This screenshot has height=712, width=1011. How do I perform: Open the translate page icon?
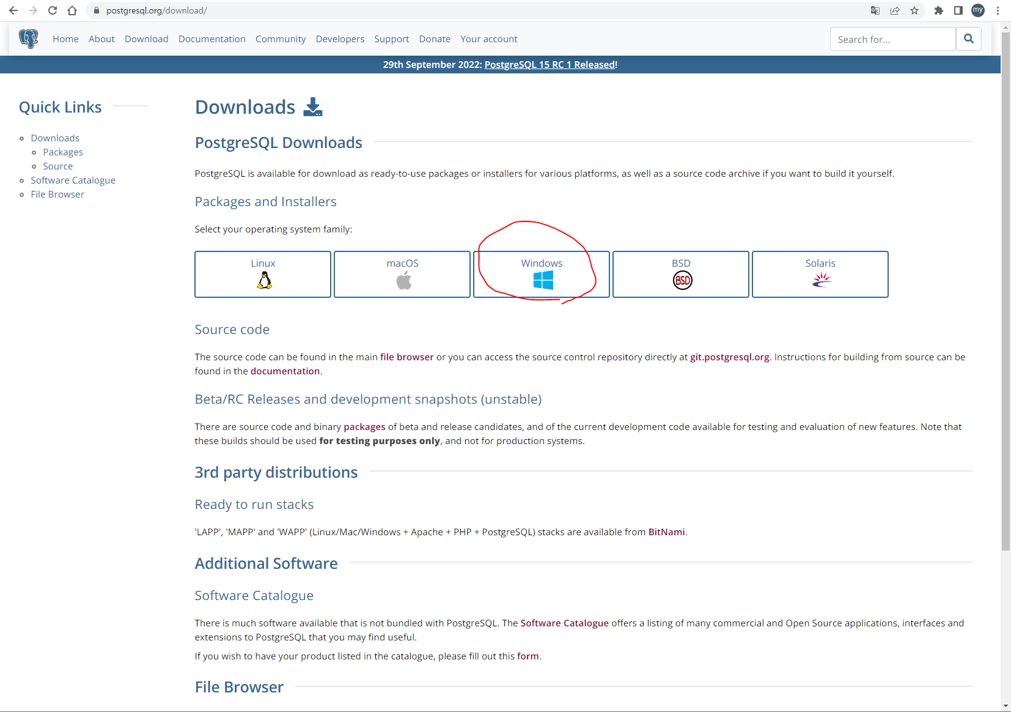coord(875,10)
